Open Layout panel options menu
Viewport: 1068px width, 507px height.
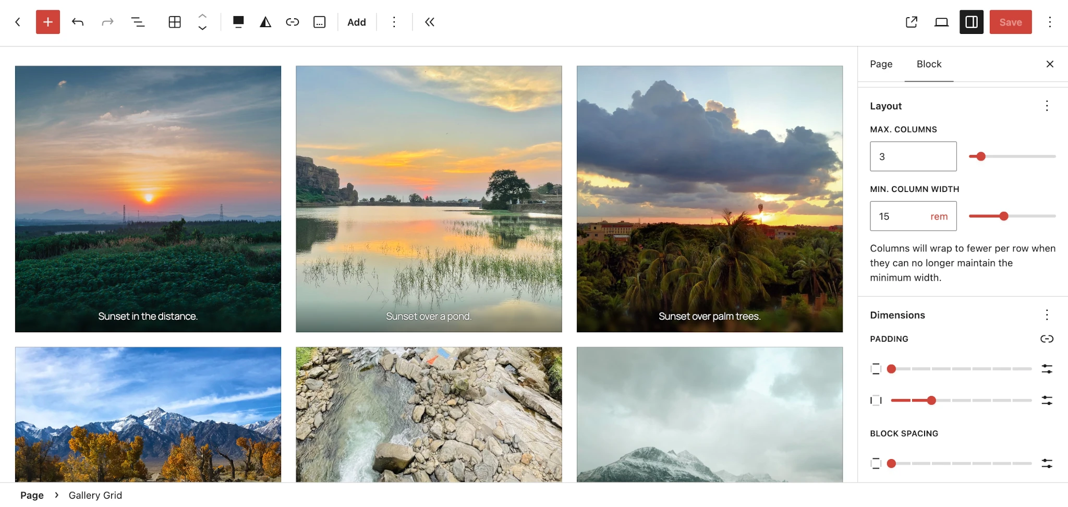(1047, 106)
